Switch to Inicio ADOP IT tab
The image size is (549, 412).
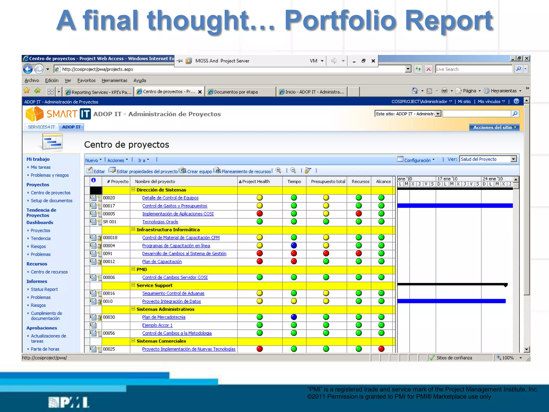coord(311,92)
